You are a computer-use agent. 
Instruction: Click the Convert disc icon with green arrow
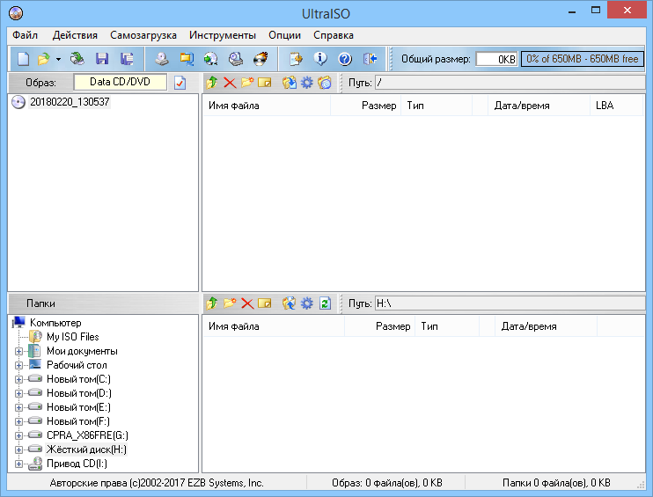(211, 59)
